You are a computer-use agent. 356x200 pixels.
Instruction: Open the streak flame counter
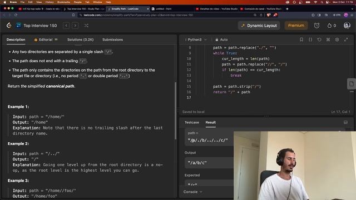332,26
